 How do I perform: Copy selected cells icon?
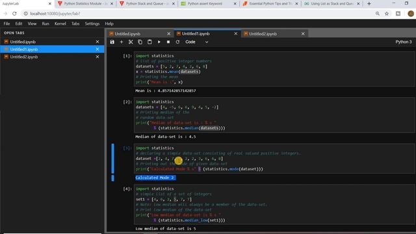coord(140,42)
